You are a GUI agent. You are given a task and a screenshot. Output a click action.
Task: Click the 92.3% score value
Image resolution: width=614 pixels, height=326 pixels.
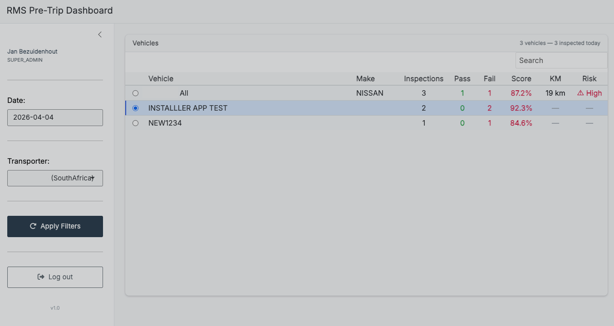[x=521, y=108]
